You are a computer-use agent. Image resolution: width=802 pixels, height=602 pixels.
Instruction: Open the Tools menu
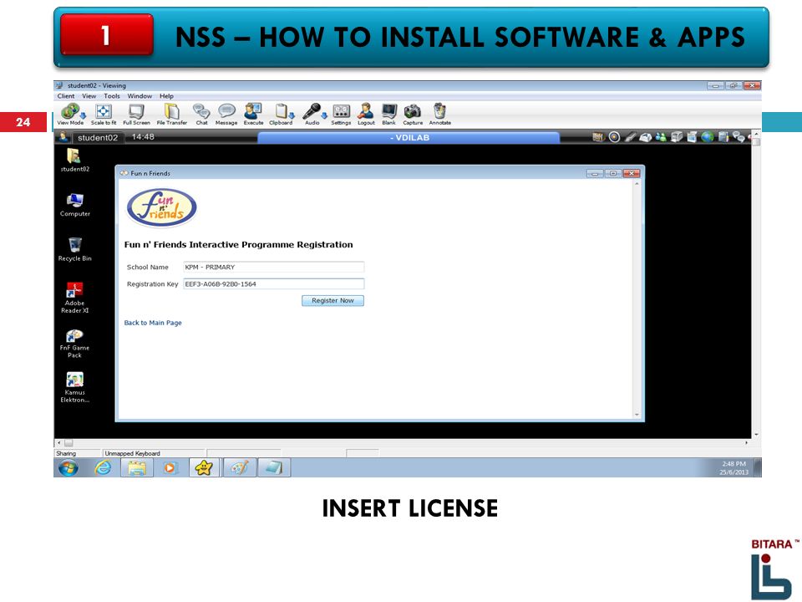[111, 96]
